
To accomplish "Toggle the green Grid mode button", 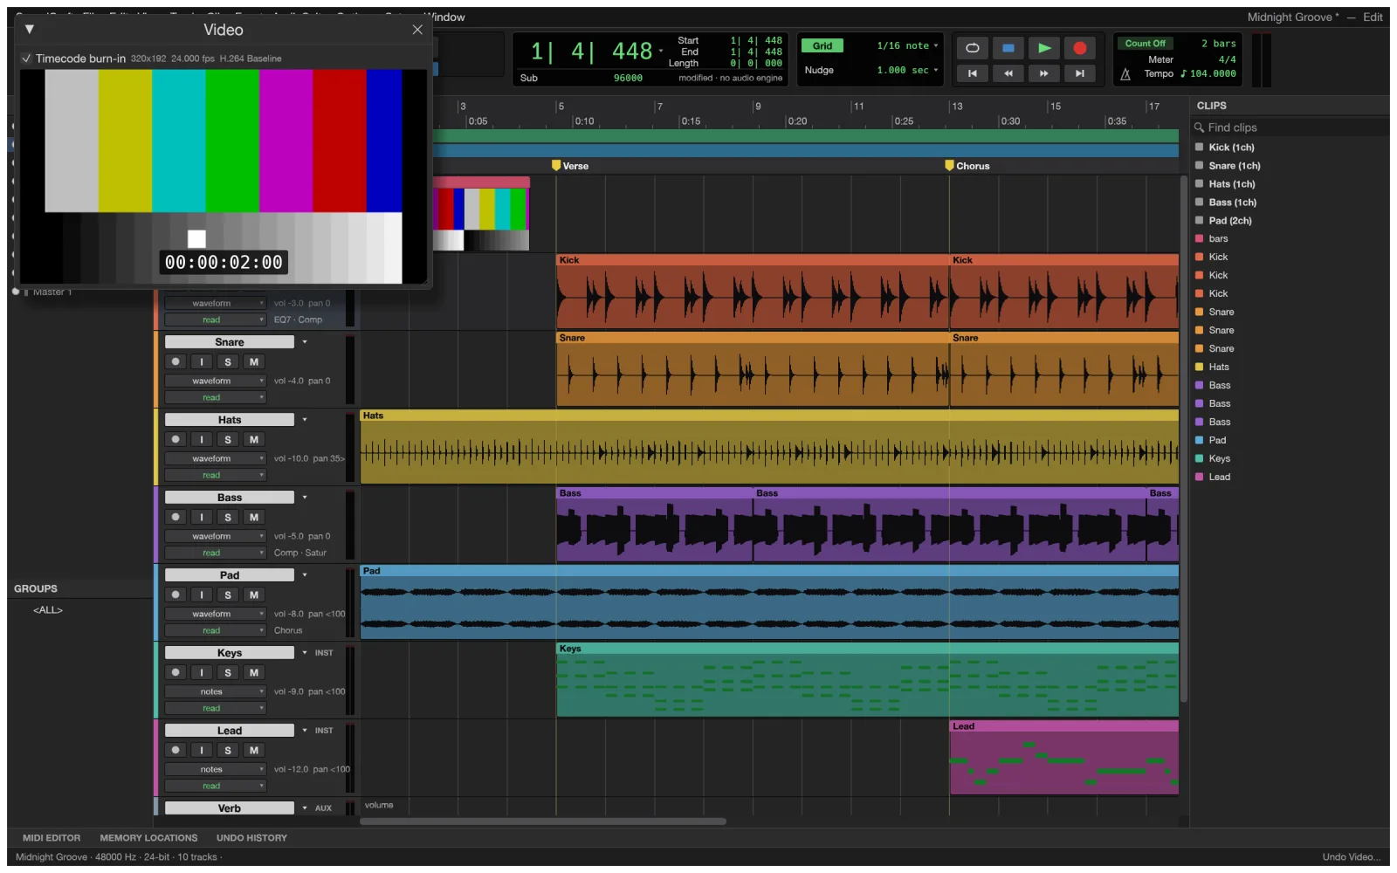I will 822,46.
